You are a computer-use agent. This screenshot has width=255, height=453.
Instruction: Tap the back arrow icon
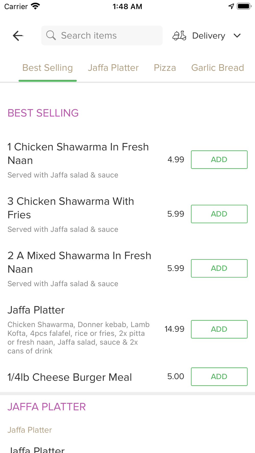pyautogui.click(x=18, y=36)
